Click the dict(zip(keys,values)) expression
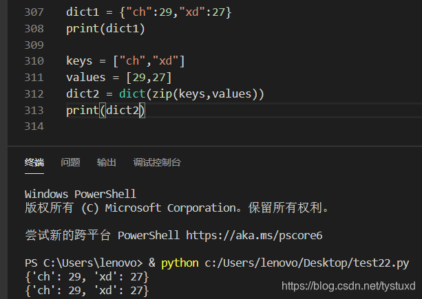 pos(191,94)
